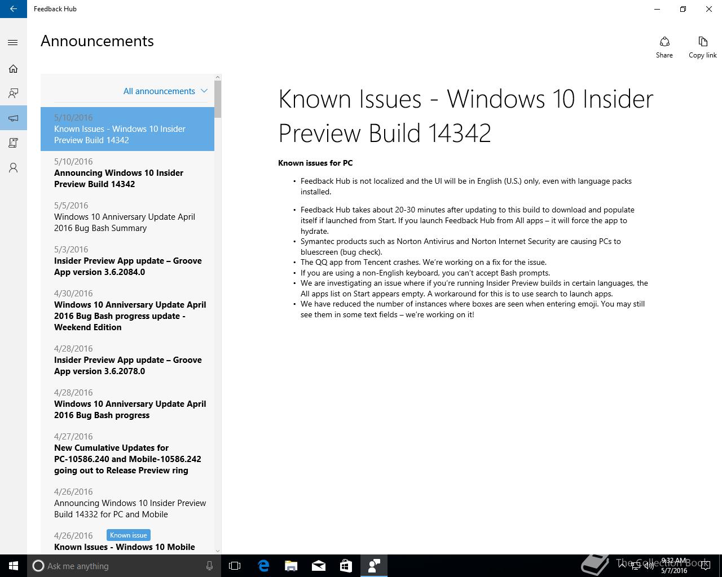Expand the All announcements filter

[165, 91]
